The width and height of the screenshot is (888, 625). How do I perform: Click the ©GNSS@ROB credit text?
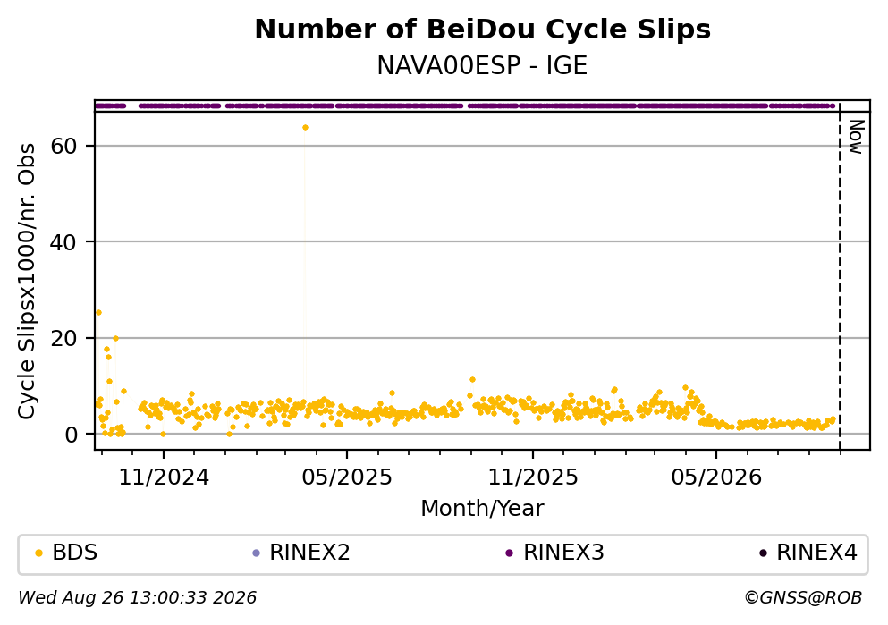pyautogui.click(x=803, y=598)
